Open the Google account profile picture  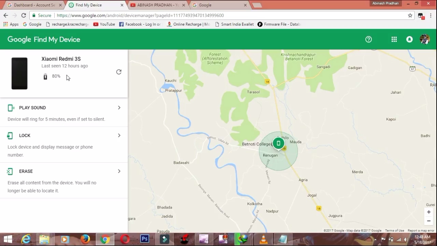tap(425, 39)
